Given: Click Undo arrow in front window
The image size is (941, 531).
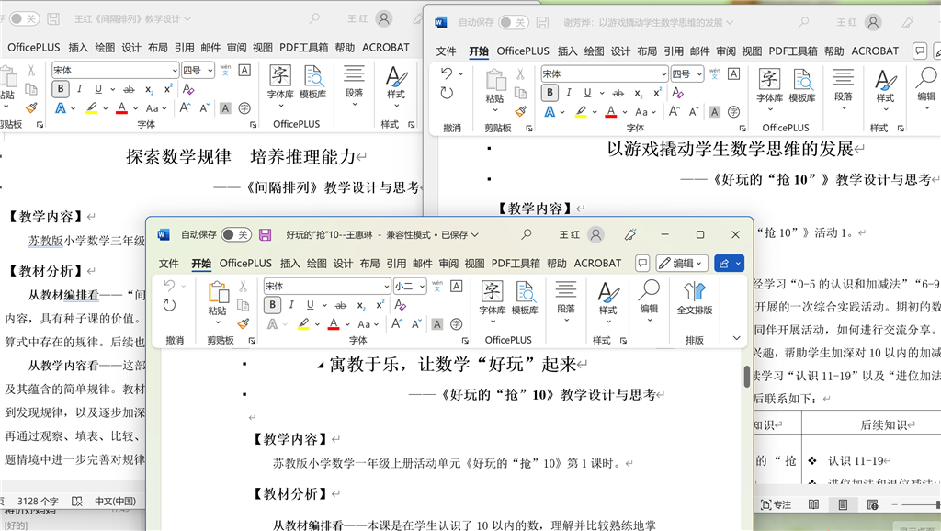Looking at the screenshot, I should [170, 286].
